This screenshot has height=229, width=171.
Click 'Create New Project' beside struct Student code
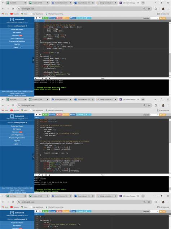click(x=17, y=126)
